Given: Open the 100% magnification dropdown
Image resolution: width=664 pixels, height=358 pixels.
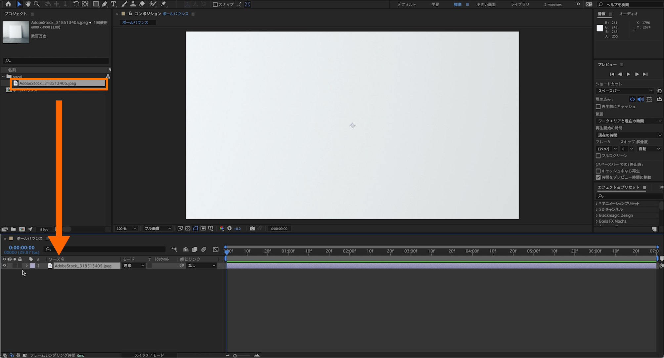Looking at the screenshot, I should click(126, 229).
